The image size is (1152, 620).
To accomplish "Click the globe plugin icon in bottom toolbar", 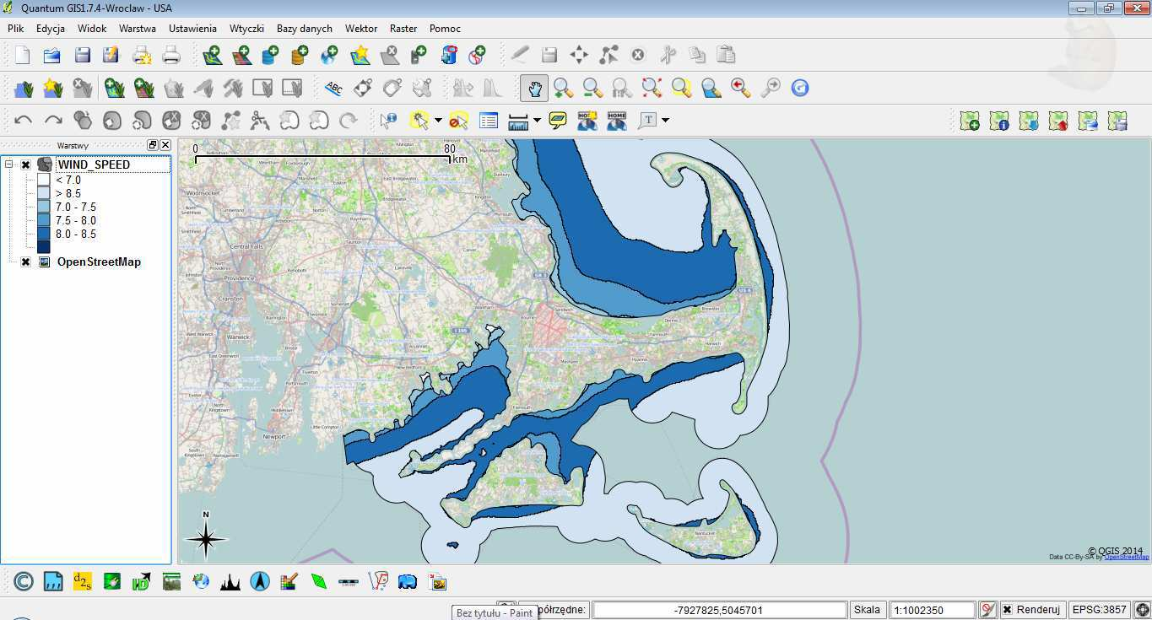I will coord(201,581).
